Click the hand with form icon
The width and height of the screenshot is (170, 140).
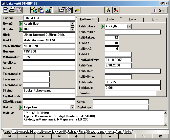pyautogui.click(x=62, y=10)
